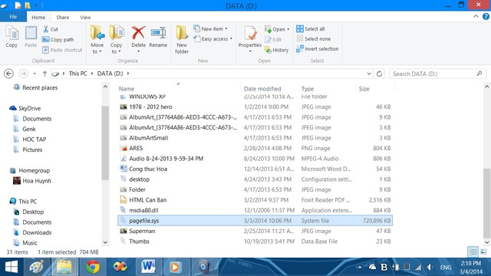Open the Copy to menu
This screenshot has width=491, height=276.
(x=116, y=39)
